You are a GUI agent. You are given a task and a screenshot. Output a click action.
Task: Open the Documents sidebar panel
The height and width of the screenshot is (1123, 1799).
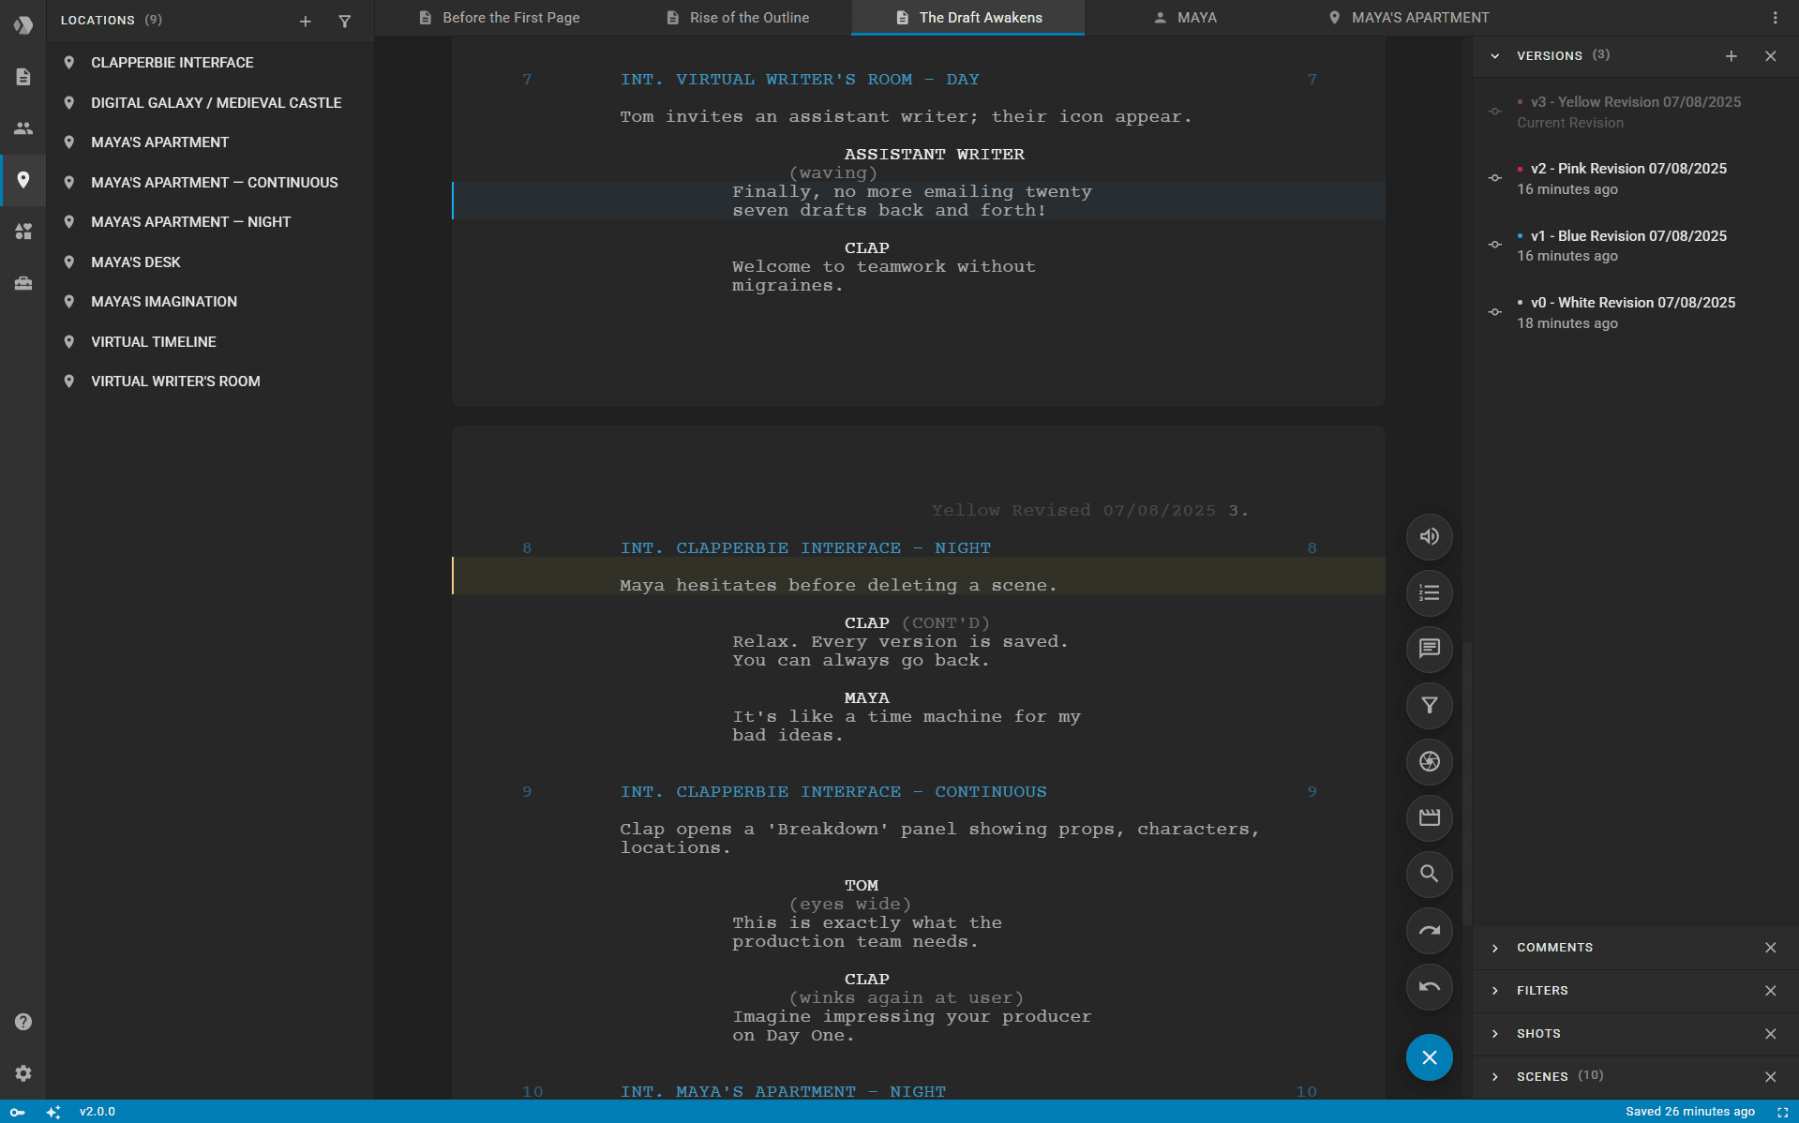[x=23, y=77]
